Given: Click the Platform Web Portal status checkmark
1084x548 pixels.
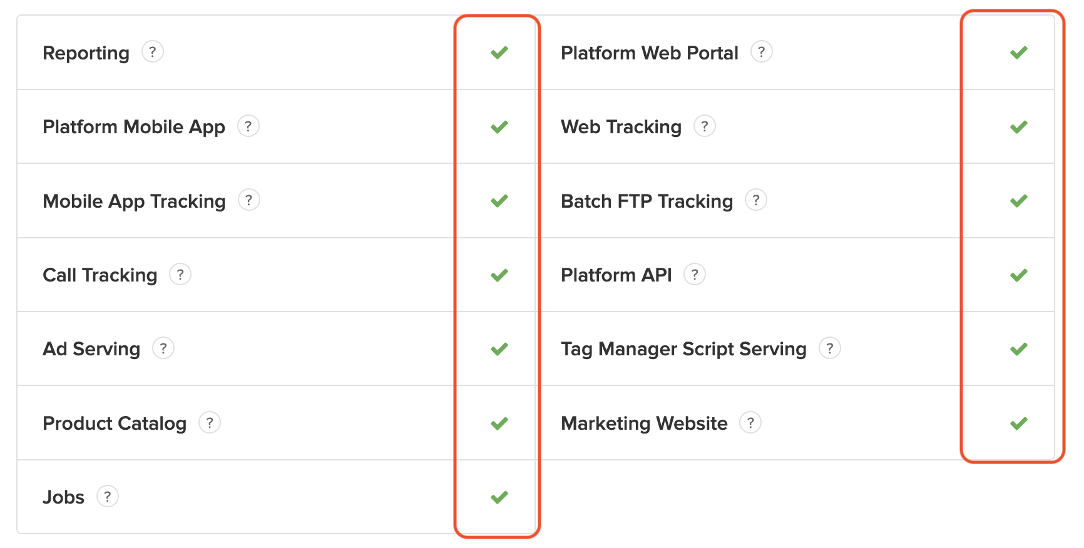Looking at the screenshot, I should [x=1019, y=53].
